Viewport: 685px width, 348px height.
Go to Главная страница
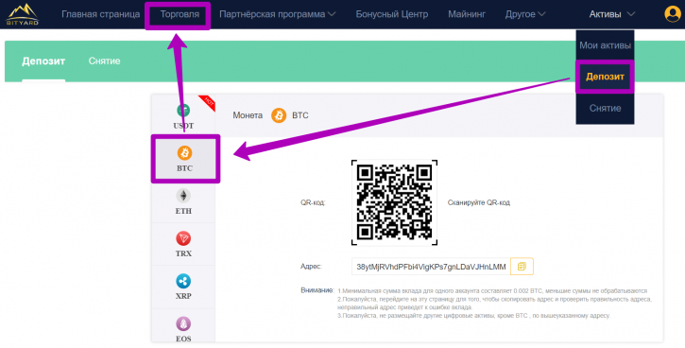point(100,14)
